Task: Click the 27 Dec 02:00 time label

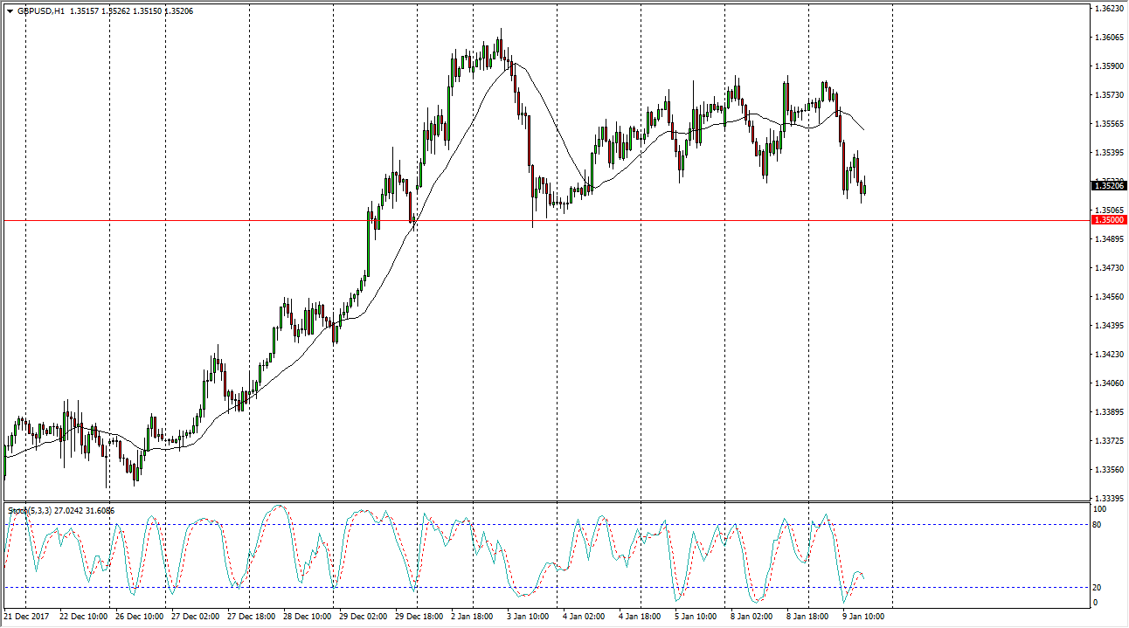Action: point(197,617)
